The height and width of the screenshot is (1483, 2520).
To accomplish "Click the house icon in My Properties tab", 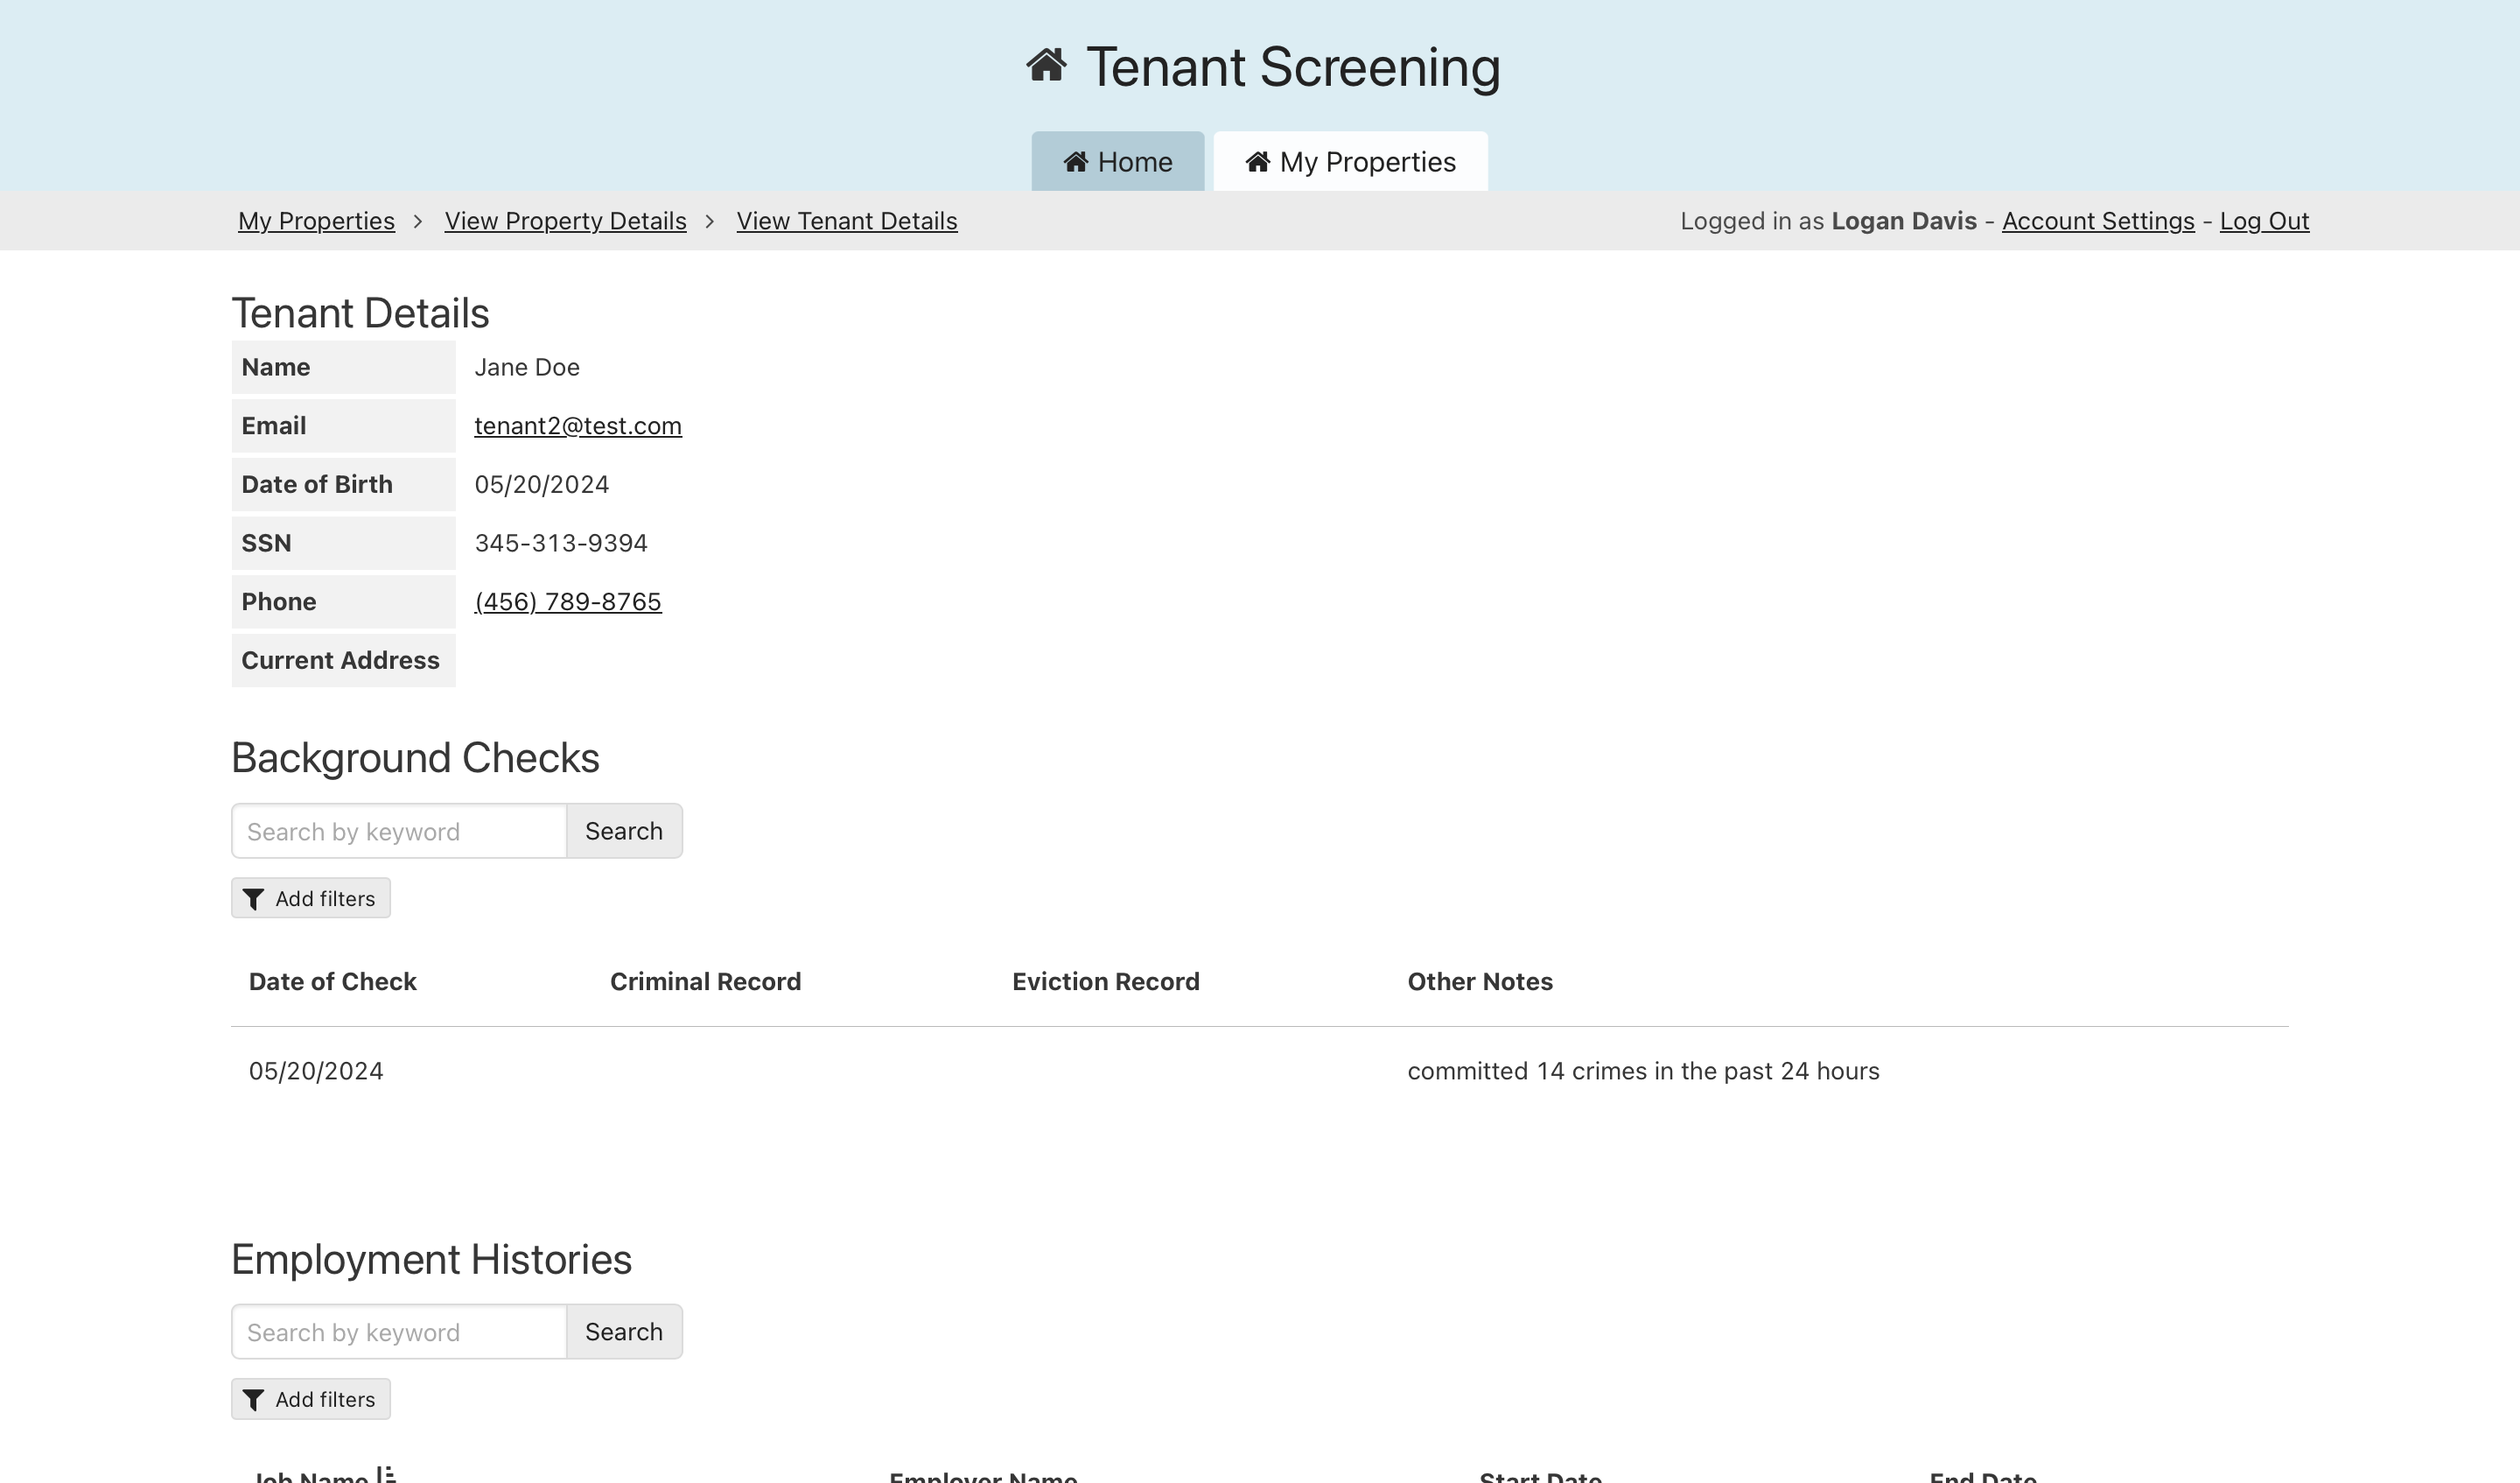I will click(1257, 162).
